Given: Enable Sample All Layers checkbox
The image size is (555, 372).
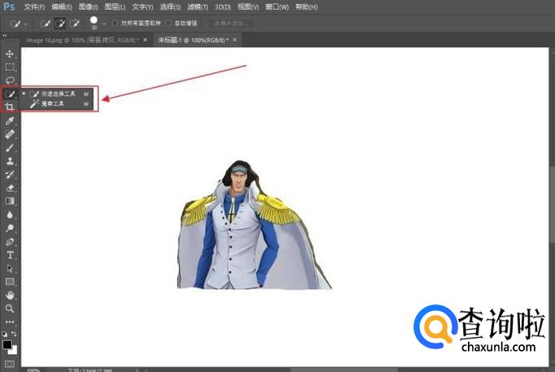Looking at the screenshot, I should click(x=115, y=23).
